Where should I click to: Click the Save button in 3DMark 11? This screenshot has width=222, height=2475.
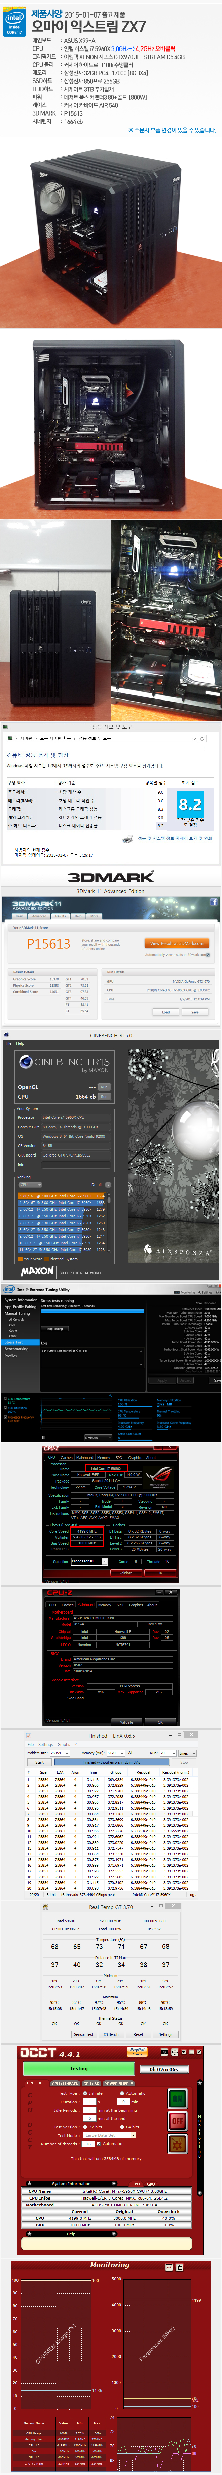pyautogui.click(x=195, y=1012)
